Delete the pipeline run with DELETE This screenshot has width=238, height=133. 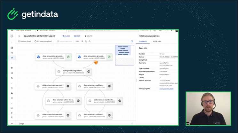coord(89,36)
